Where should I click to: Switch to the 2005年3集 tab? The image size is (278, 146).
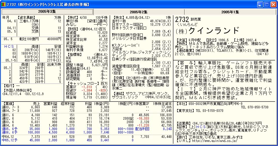(x=47, y=12)
